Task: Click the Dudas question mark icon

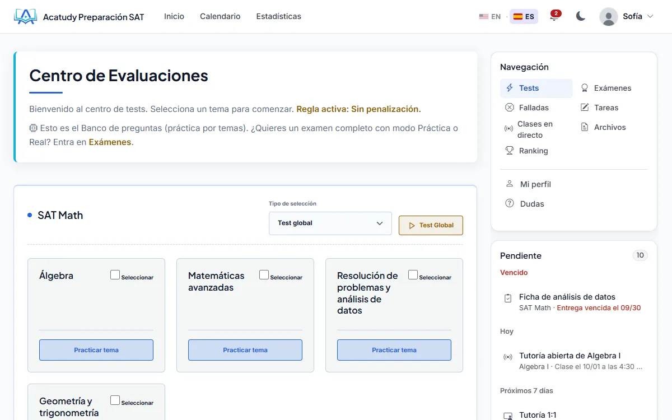Action: 510,203
